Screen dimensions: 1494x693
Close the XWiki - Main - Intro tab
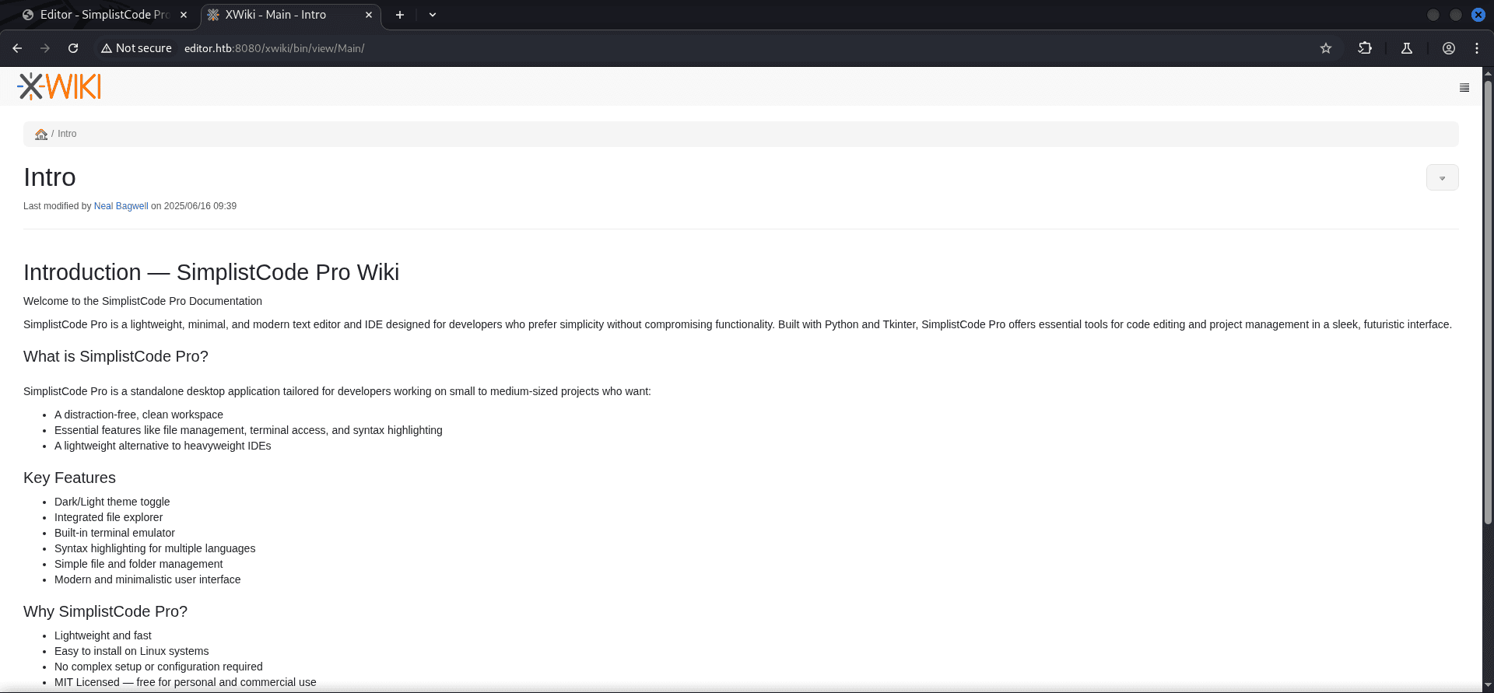click(x=369, y=15)
